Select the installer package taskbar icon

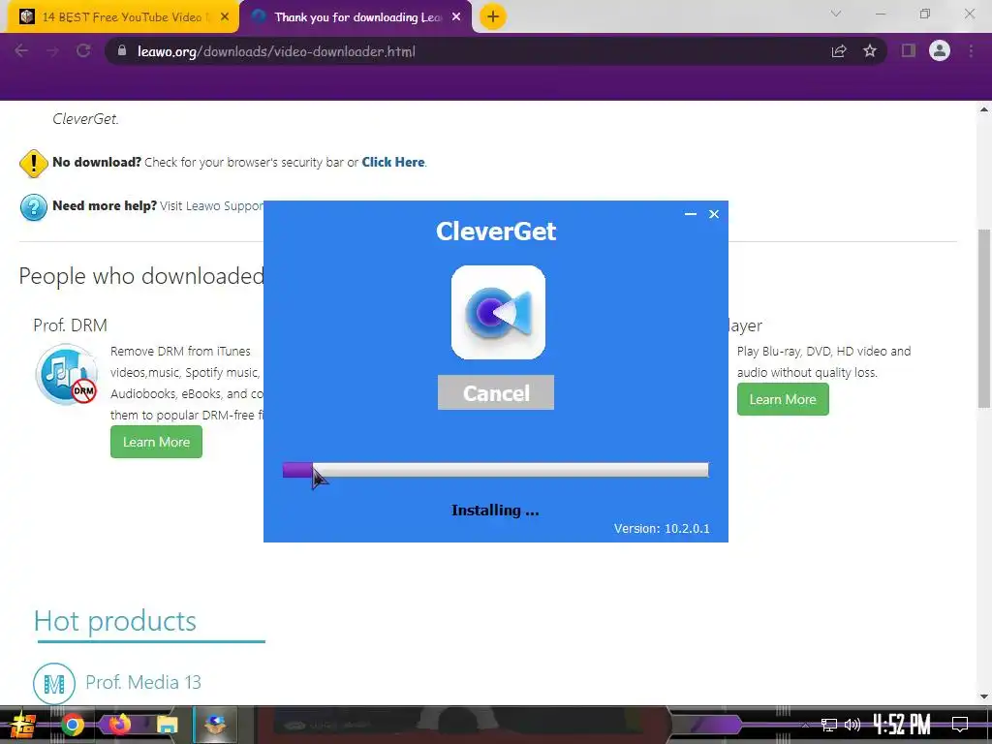pos(215,725)
